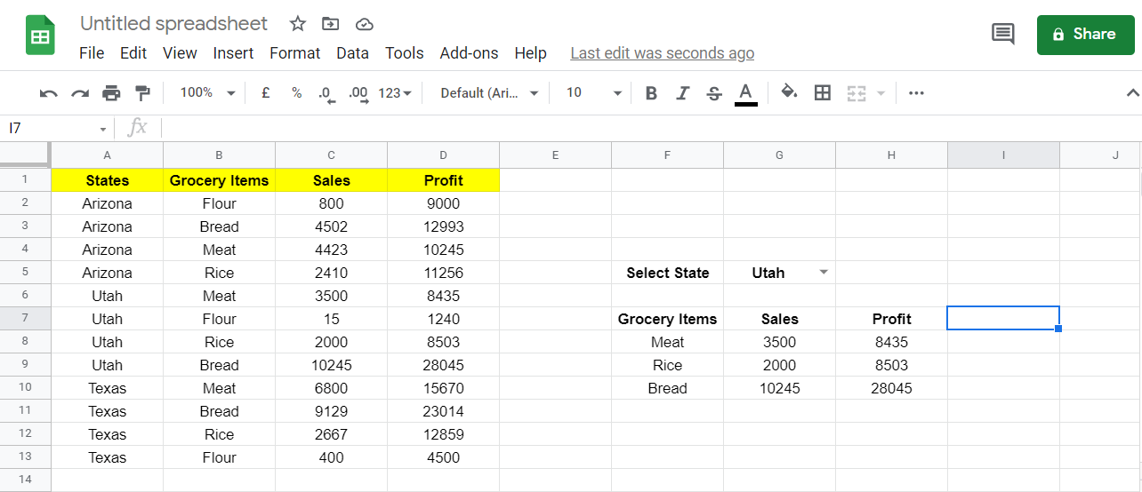Viewport: 1142px width, 492px height.
Task: Select row 10 header
Action: click(25, 388)
